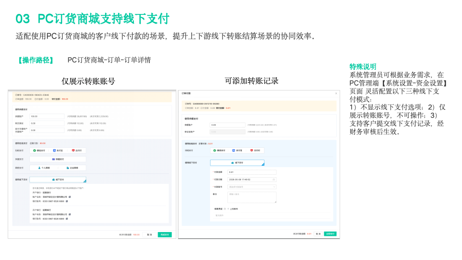The width and height of the screenshot is (462, 260).
Task: Choose 快捷支付 in the left screenshot
Action: 58,159
